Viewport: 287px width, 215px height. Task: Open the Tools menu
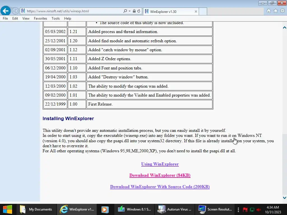pos(56,18)
